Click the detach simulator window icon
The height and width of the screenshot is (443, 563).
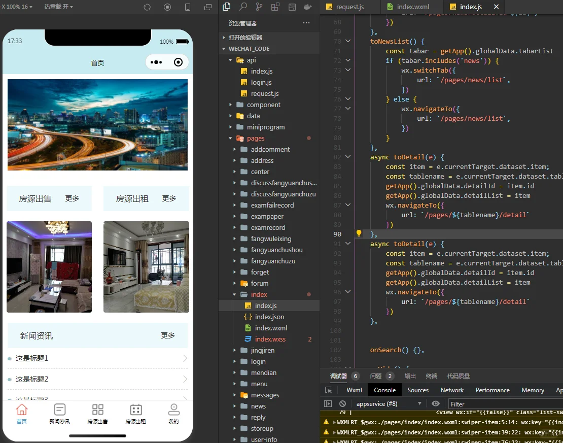coord(208,7)
